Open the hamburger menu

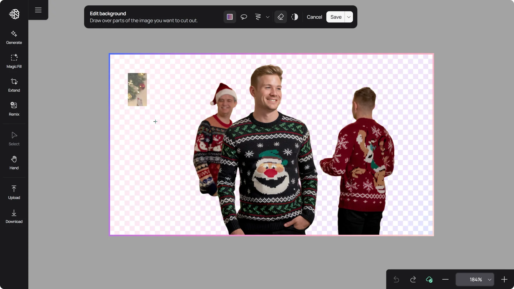point(38,10)
